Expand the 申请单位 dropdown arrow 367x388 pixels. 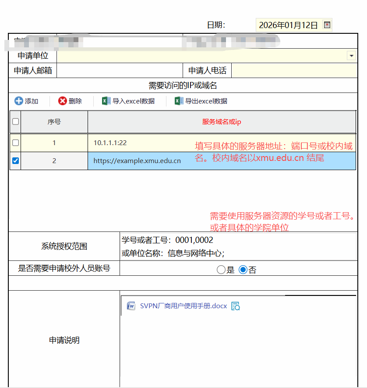point(351,56)
